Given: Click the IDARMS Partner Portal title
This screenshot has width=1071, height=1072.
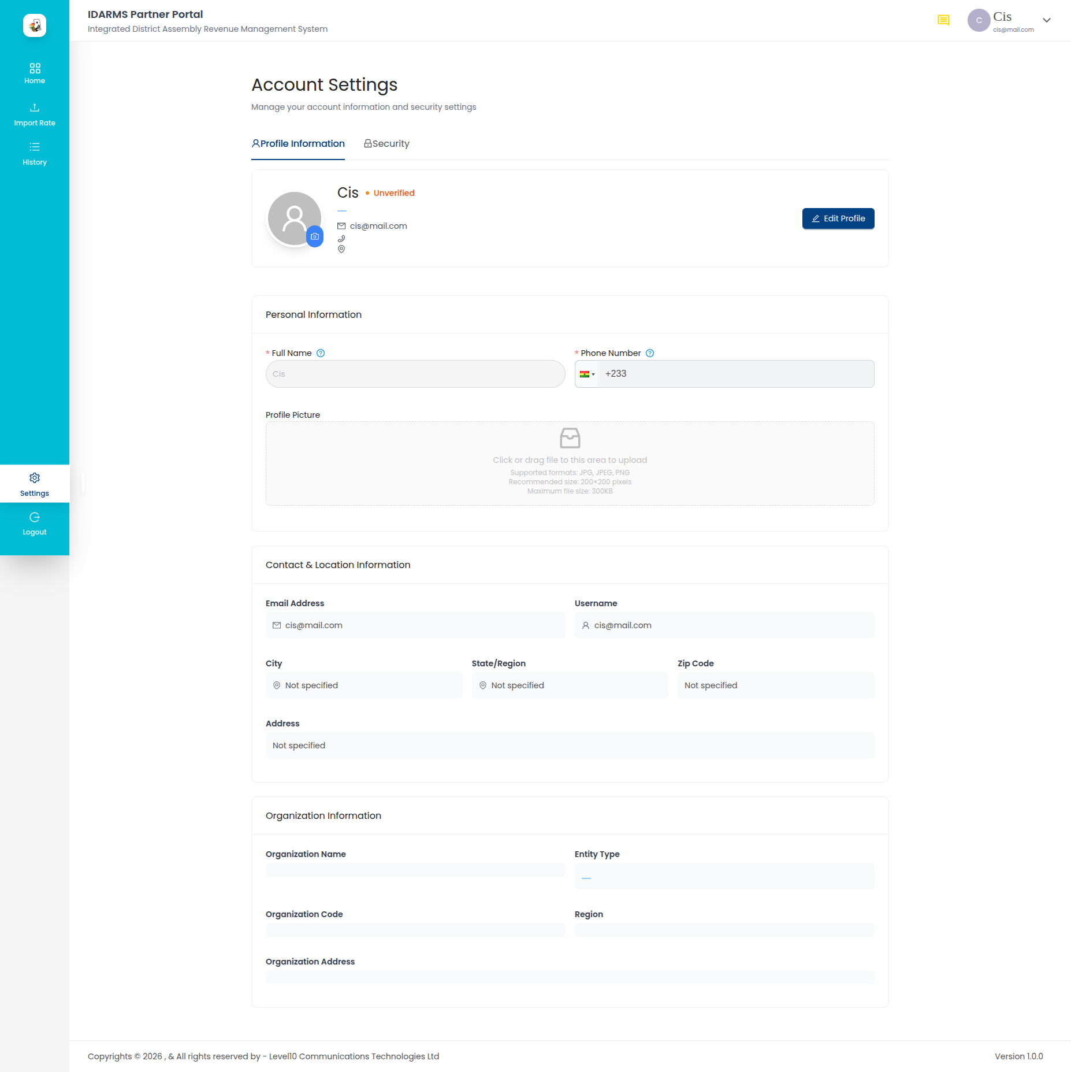Looking at the screenshot, I should (x=146, y=14).
